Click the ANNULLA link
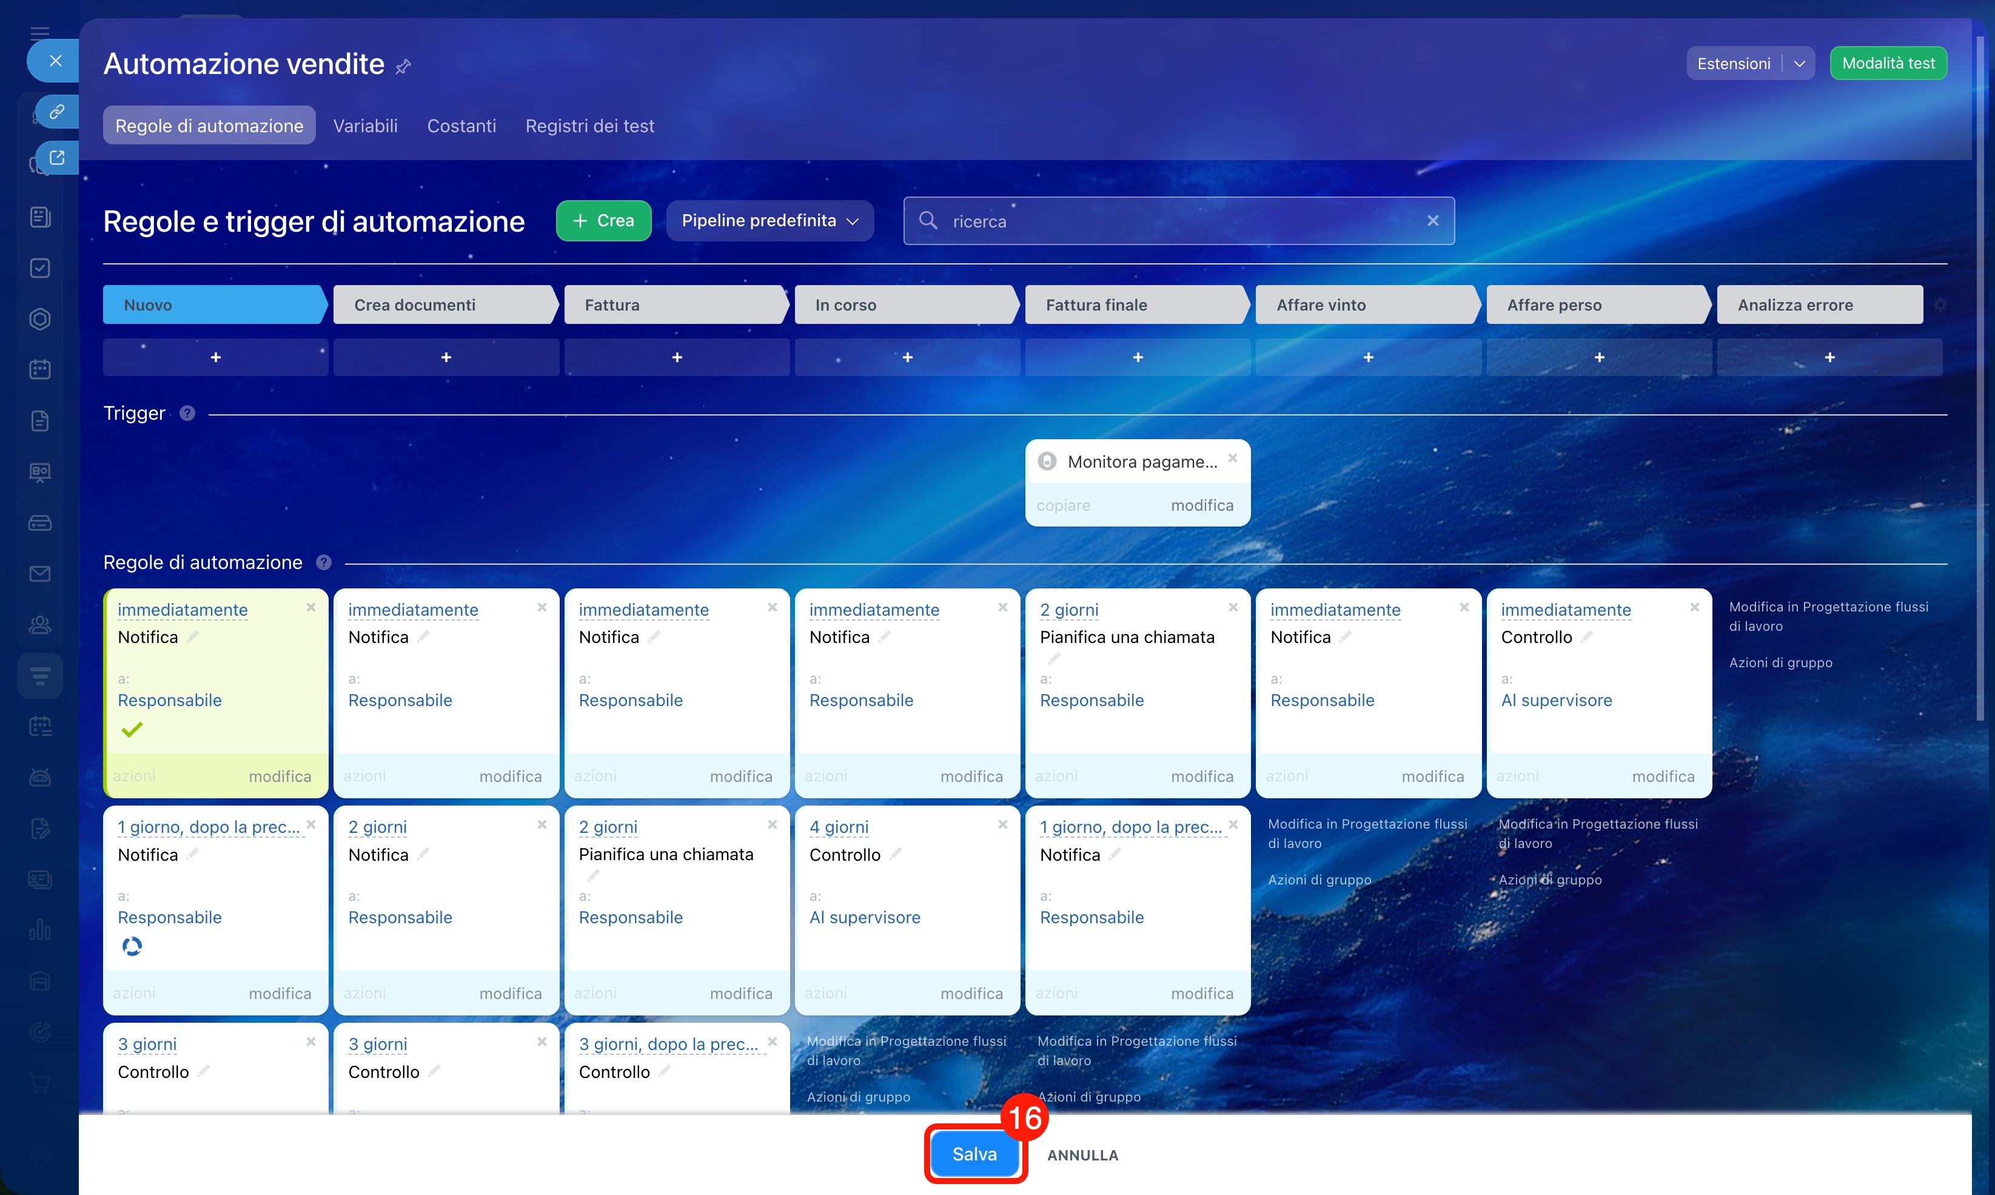 click(x=1082, y=1155)
